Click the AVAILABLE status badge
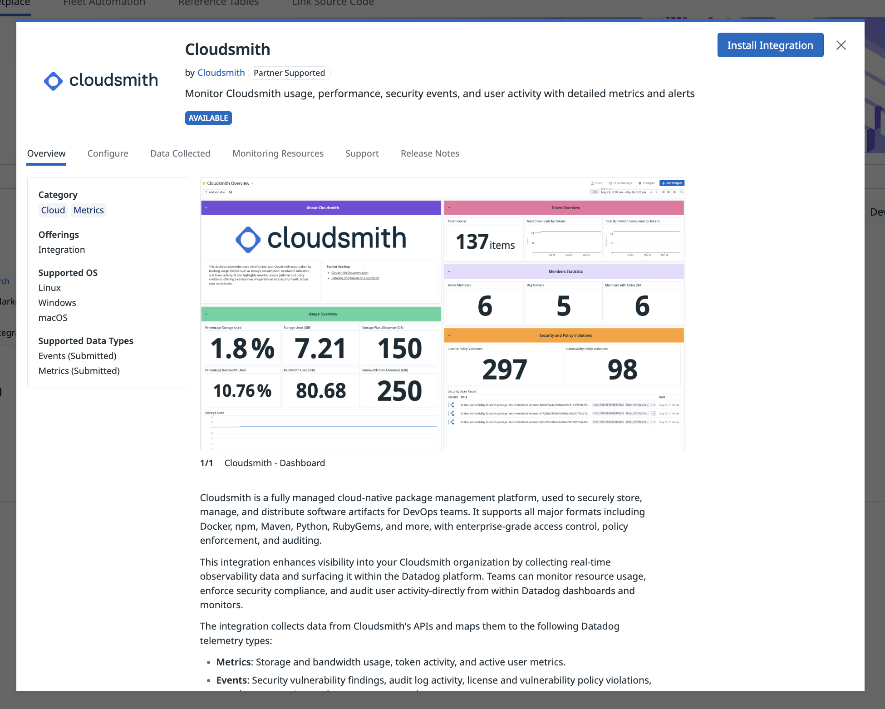885x709 pixels. [x=208, y=118]
